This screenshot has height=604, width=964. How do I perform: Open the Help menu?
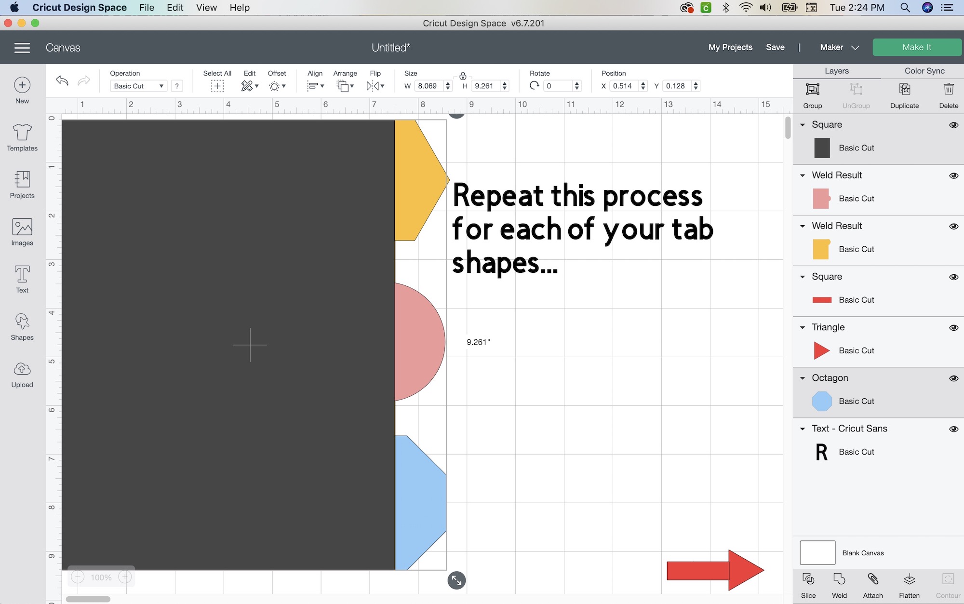coord(240,7)
